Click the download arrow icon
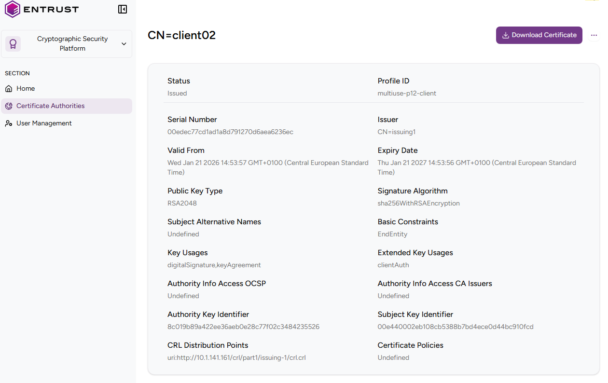This screenshot has width=608, height=383. click(506, 35)
